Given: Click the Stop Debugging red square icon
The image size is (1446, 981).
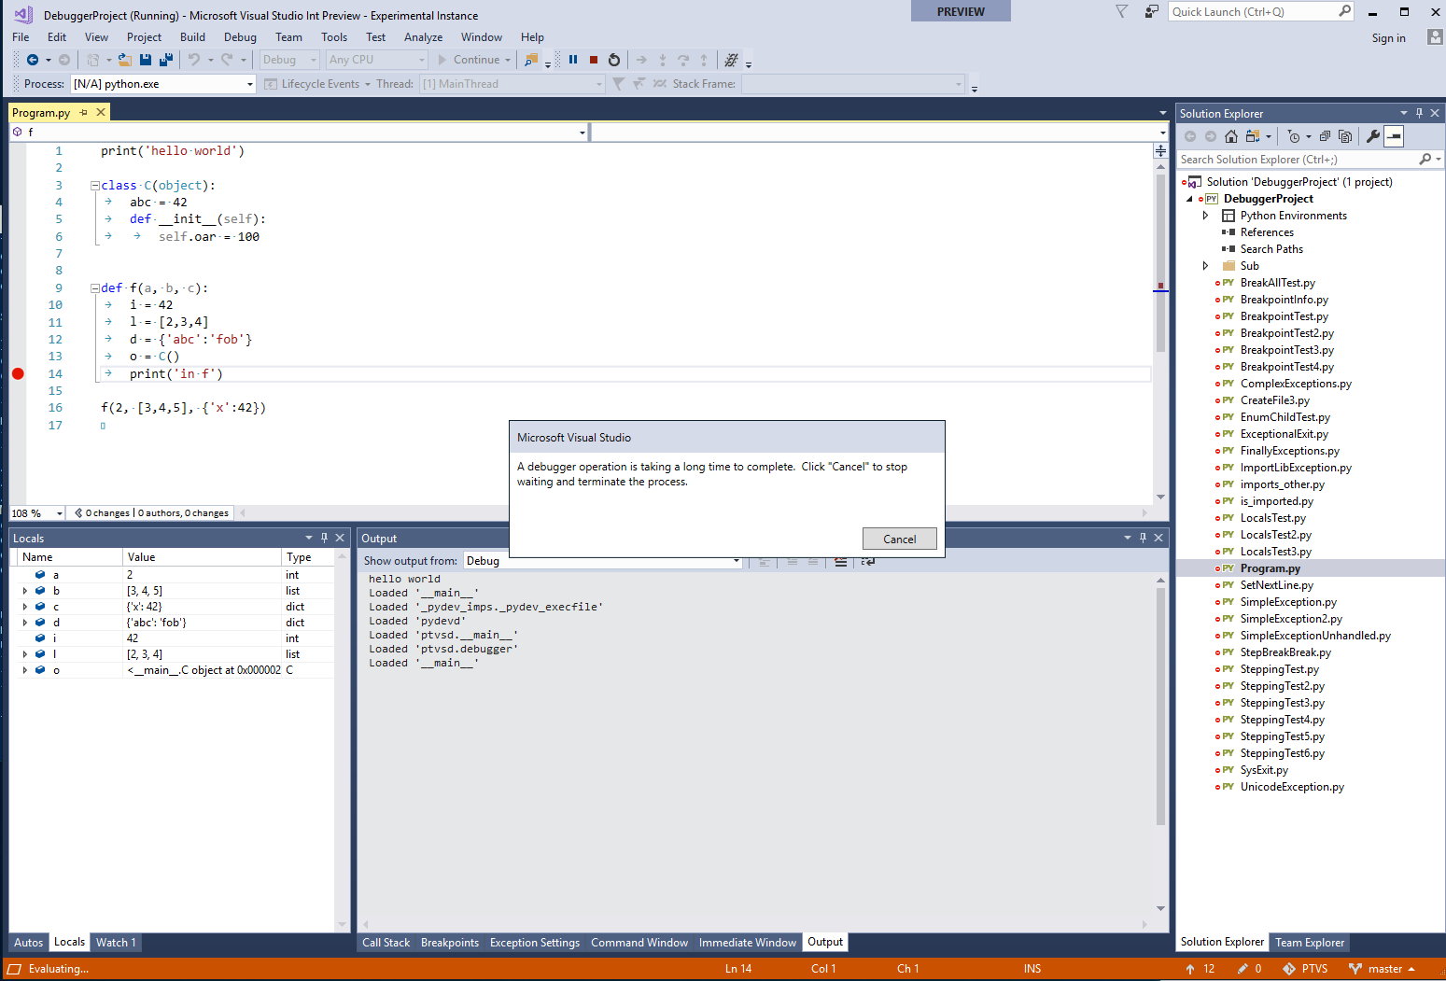Looking at the screenshot, I should [x=592, y=59].
